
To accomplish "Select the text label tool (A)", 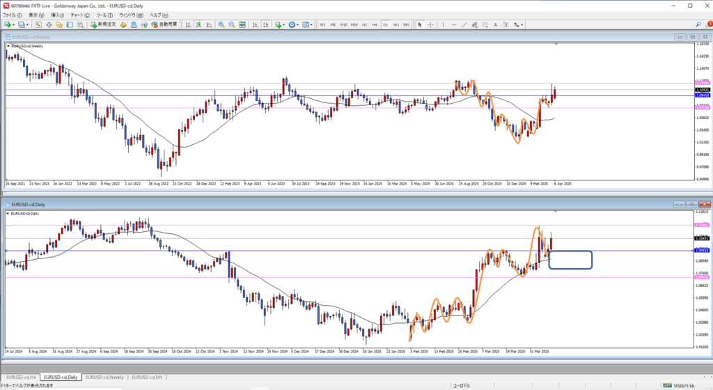I will [496, 24].
